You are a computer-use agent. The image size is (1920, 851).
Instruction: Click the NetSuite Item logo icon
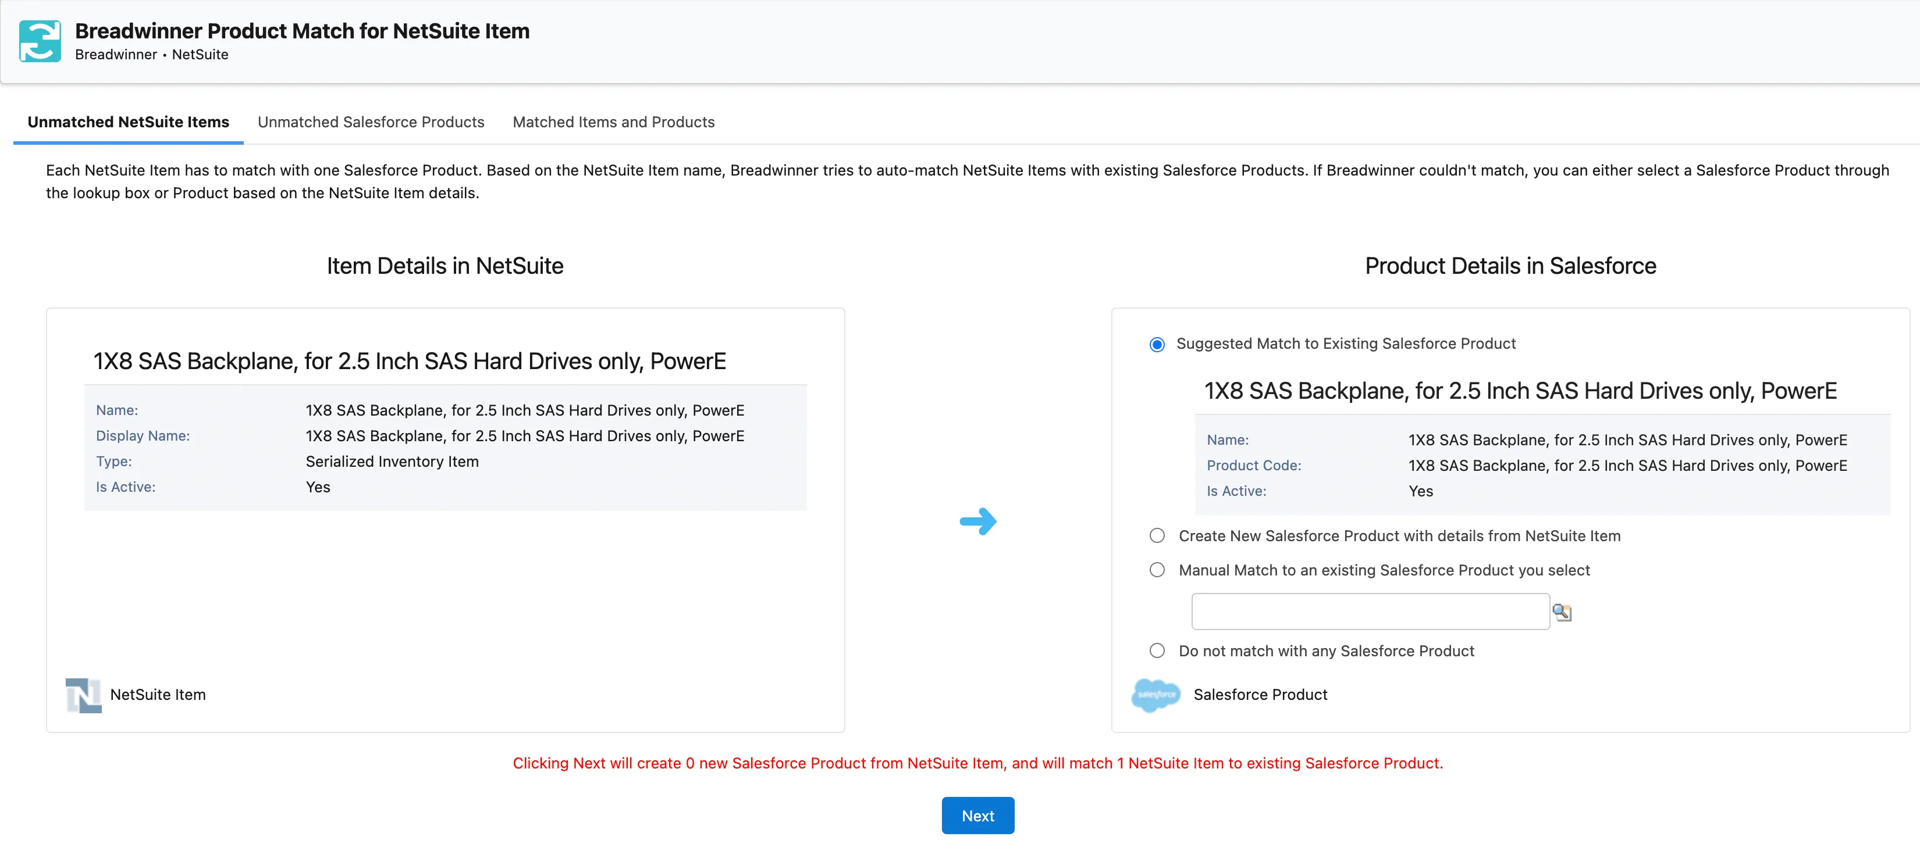coord(83,695)
